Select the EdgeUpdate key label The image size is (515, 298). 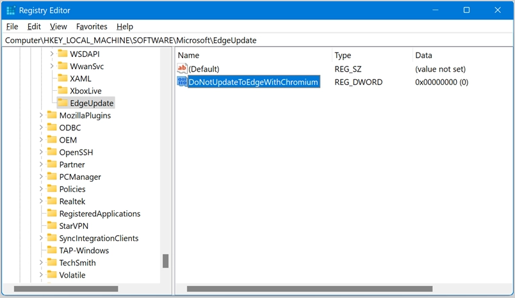point(92,103)
